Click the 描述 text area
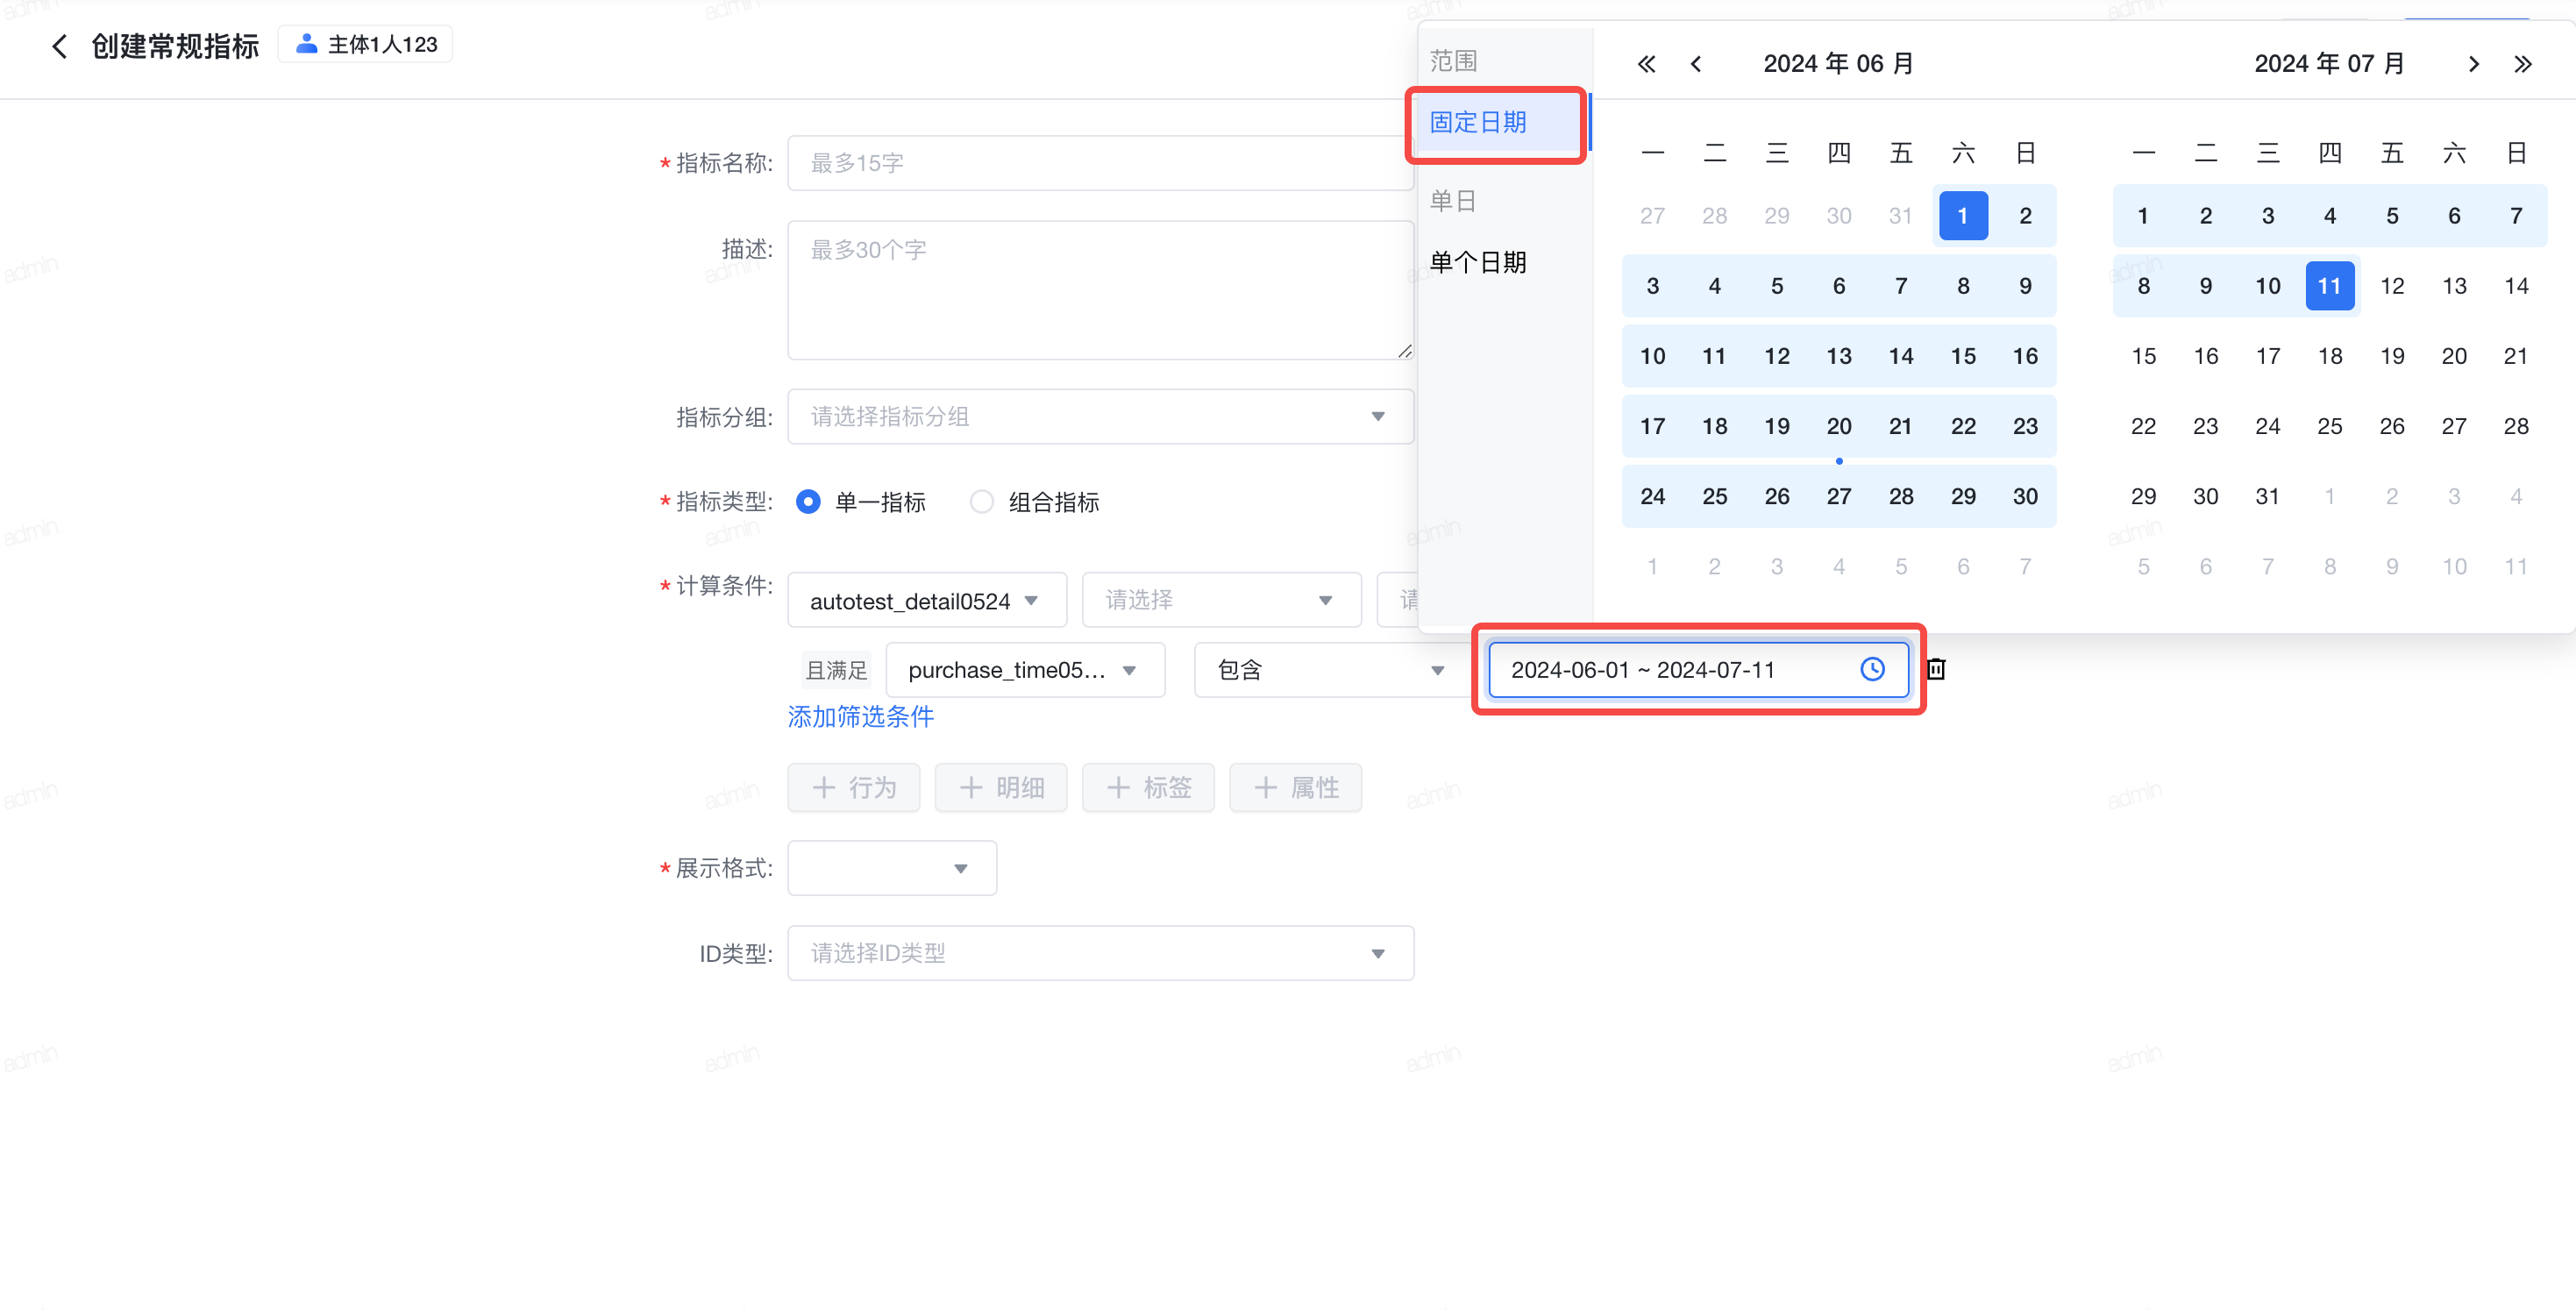The height and width of the screenshot is (1310, 2576). (1100, 290)
